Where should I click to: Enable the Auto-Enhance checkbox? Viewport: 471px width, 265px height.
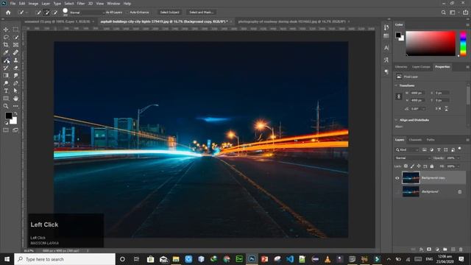click(x=128, y=13)
